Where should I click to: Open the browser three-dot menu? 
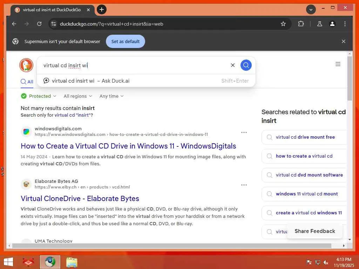[x=345, y=24]
